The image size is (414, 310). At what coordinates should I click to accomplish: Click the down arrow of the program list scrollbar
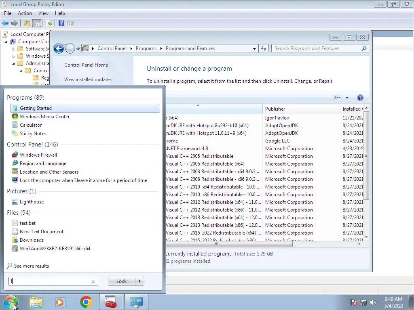click(x=366, y=237)
